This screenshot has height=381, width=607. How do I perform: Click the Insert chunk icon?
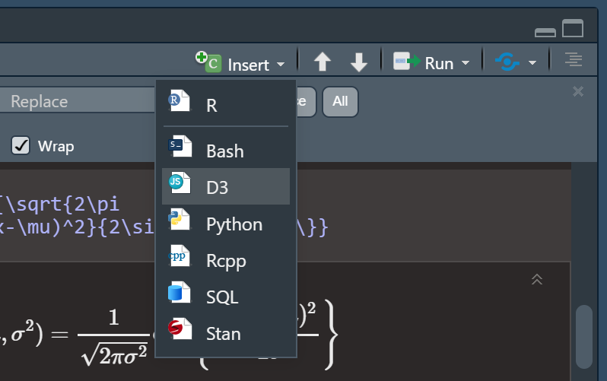point(208,62)
